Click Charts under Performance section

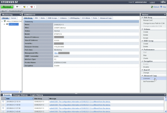click(x=146, y=58)
